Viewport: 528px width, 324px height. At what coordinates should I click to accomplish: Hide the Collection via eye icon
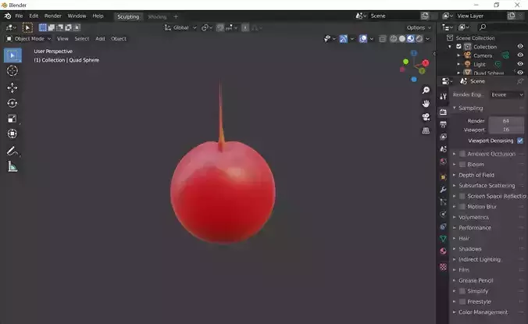[520, 46]
